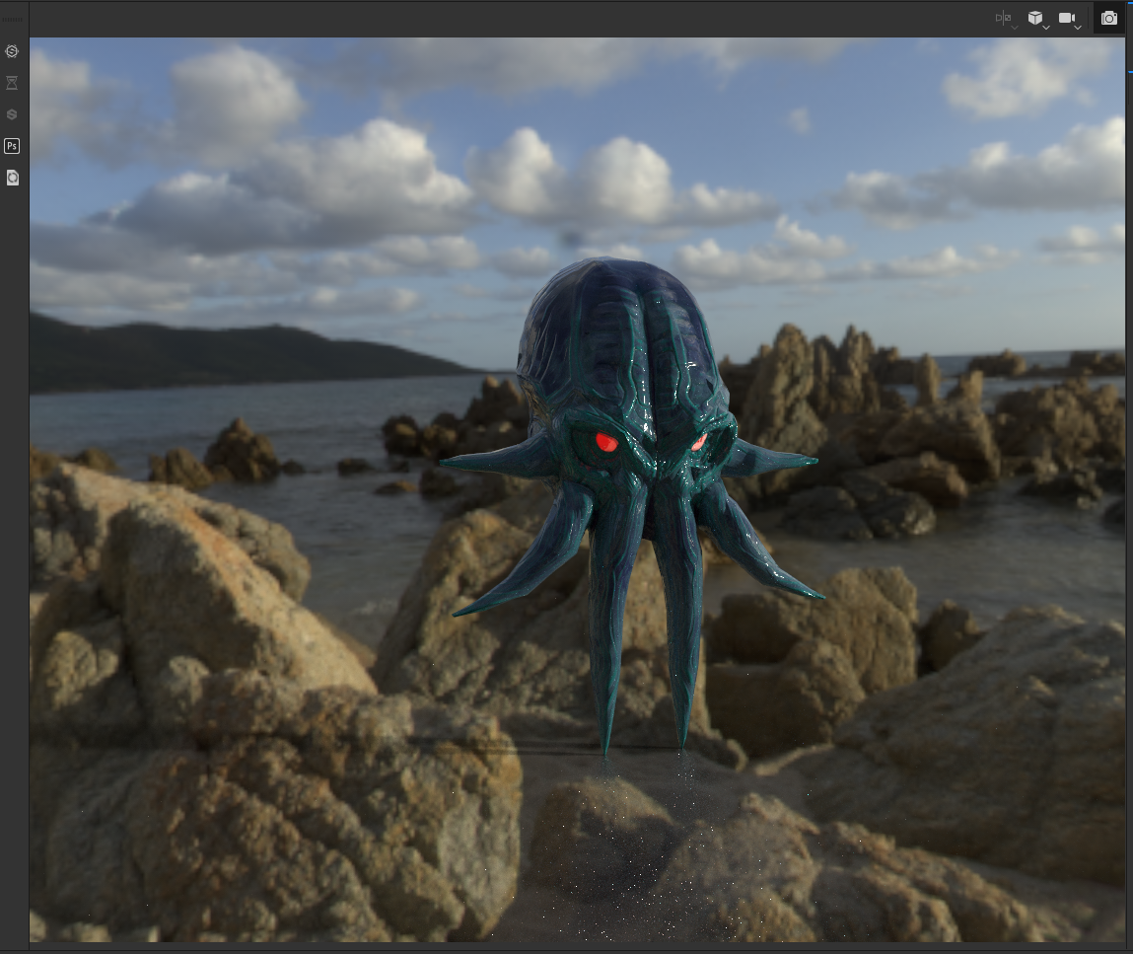Click the symmetry mirror icon
Viewport: 1133px width, 954px height.
tap(1003, 18)
